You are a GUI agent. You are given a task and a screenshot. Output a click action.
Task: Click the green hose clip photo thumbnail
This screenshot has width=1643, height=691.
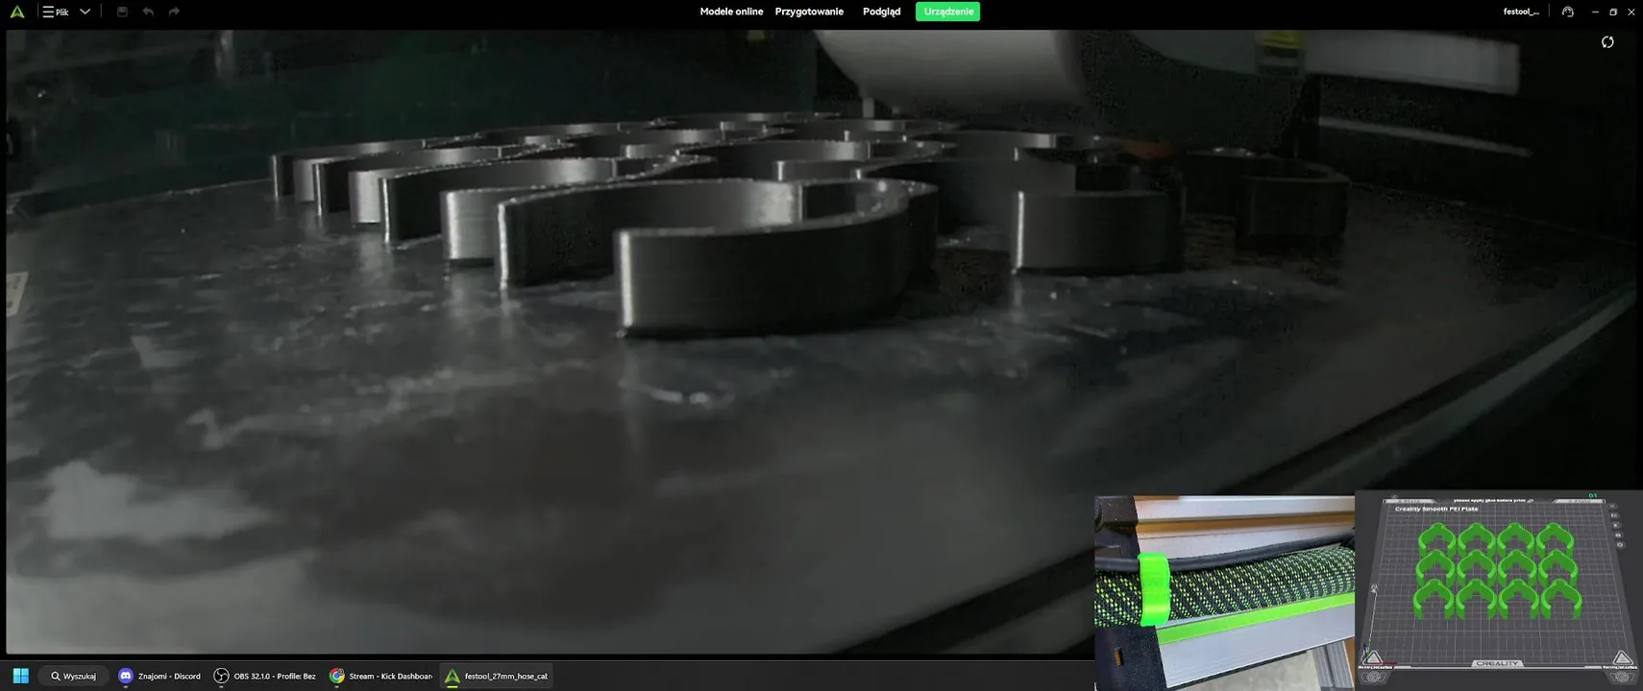tap(1224, 592)
